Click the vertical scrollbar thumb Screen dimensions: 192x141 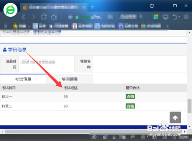coord(189,106)
